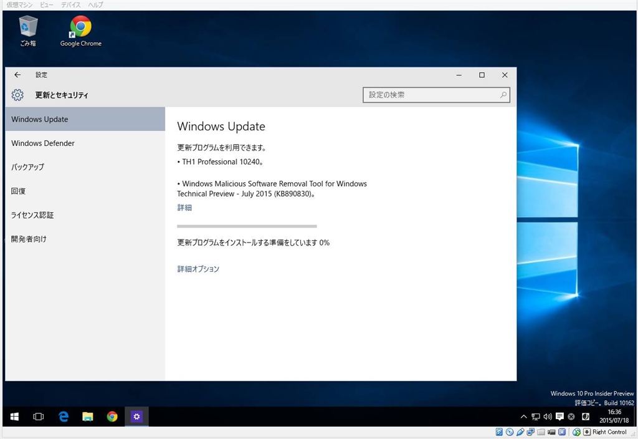
Task: Click the IME input mode tray icon
Action: coord(586,417)
